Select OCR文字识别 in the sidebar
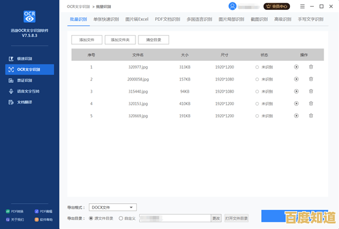 [29, 69]
